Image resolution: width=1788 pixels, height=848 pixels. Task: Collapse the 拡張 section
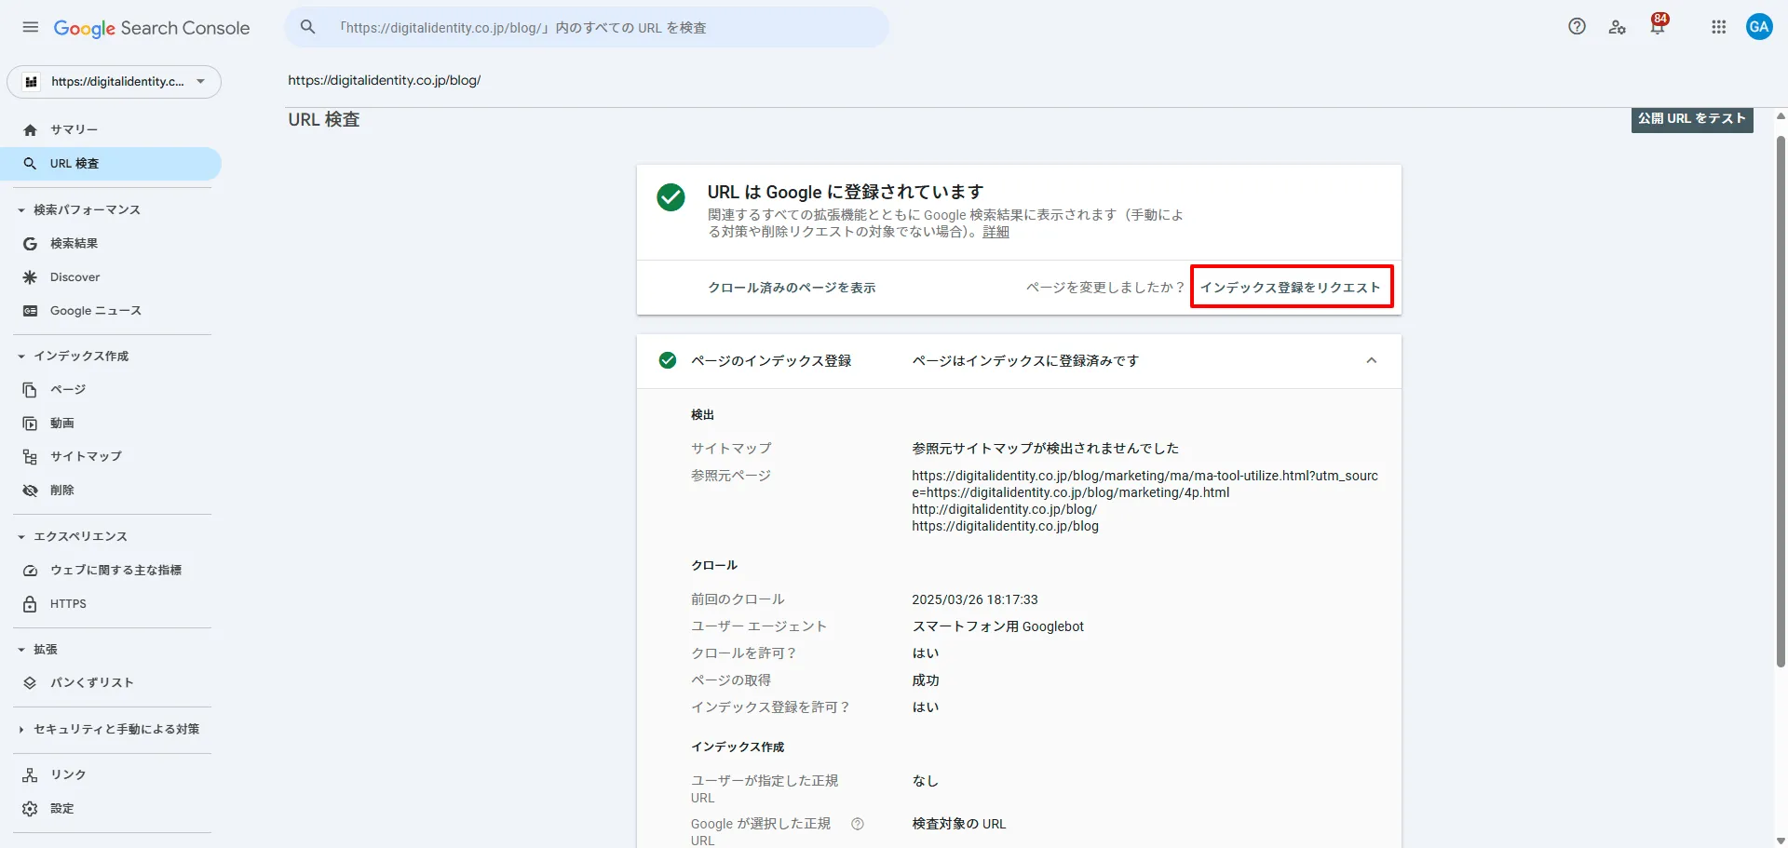[x=20, y=650]
